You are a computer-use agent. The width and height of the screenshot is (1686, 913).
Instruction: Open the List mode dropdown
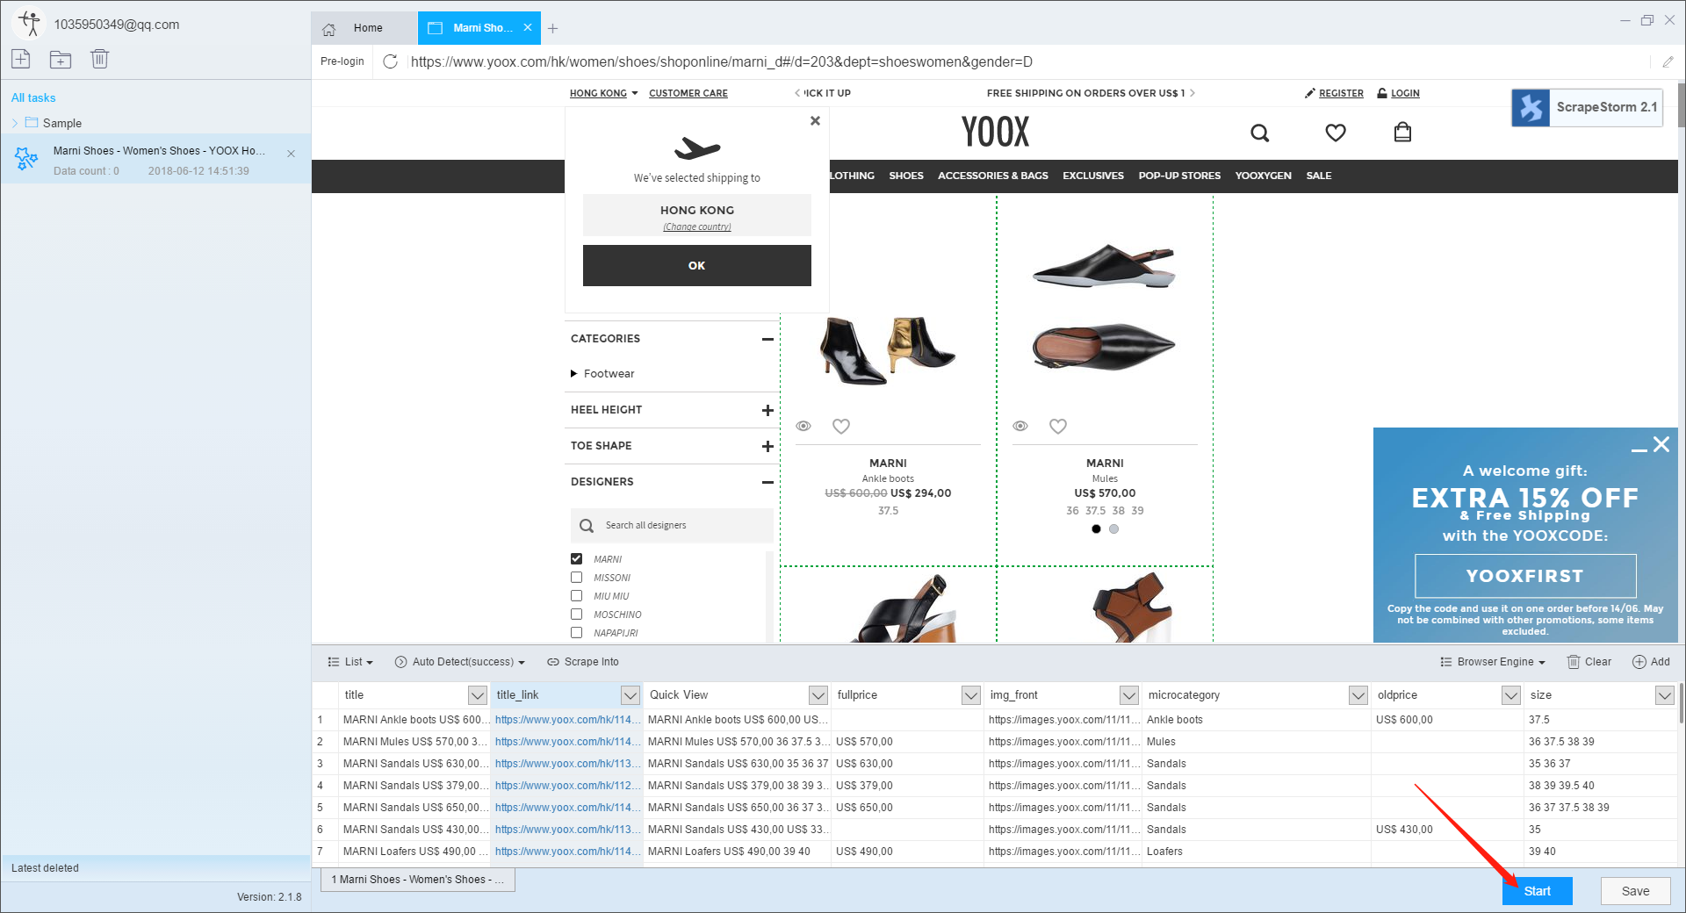click(x=350, y=662)
